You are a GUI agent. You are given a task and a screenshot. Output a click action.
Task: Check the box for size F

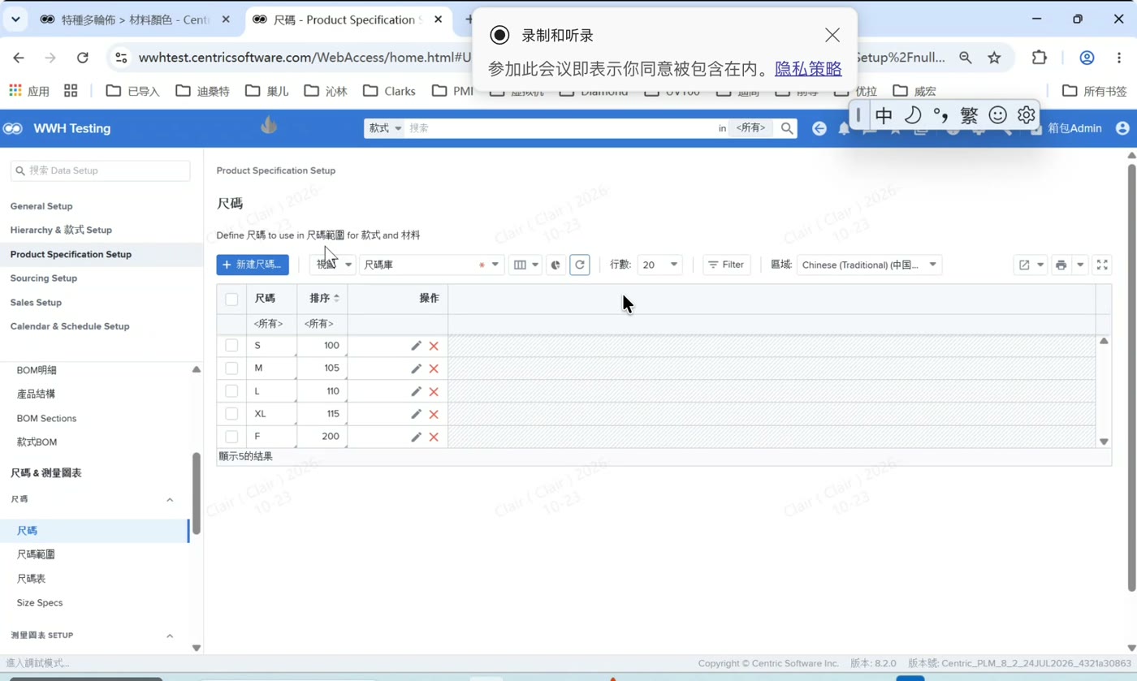(231, 437)
